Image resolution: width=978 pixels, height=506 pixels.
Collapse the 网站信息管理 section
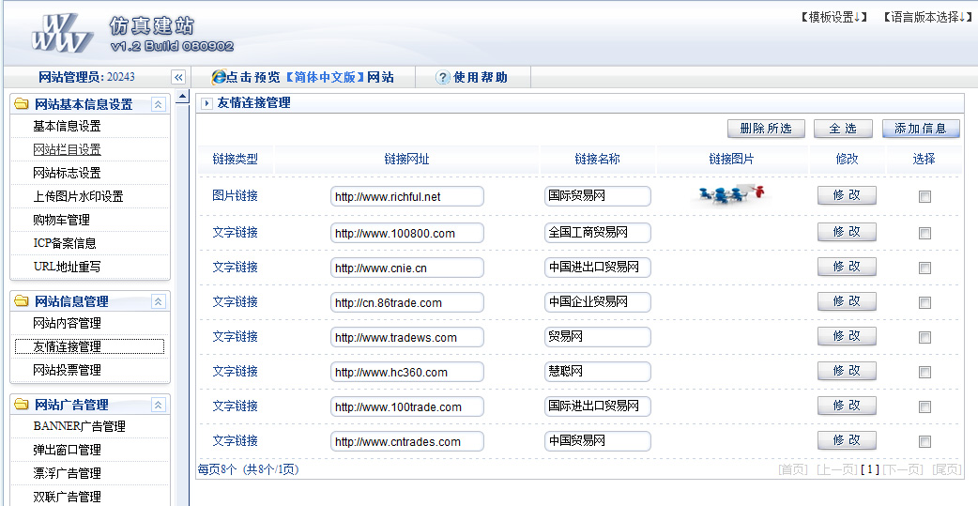click(x=159, y=301)
